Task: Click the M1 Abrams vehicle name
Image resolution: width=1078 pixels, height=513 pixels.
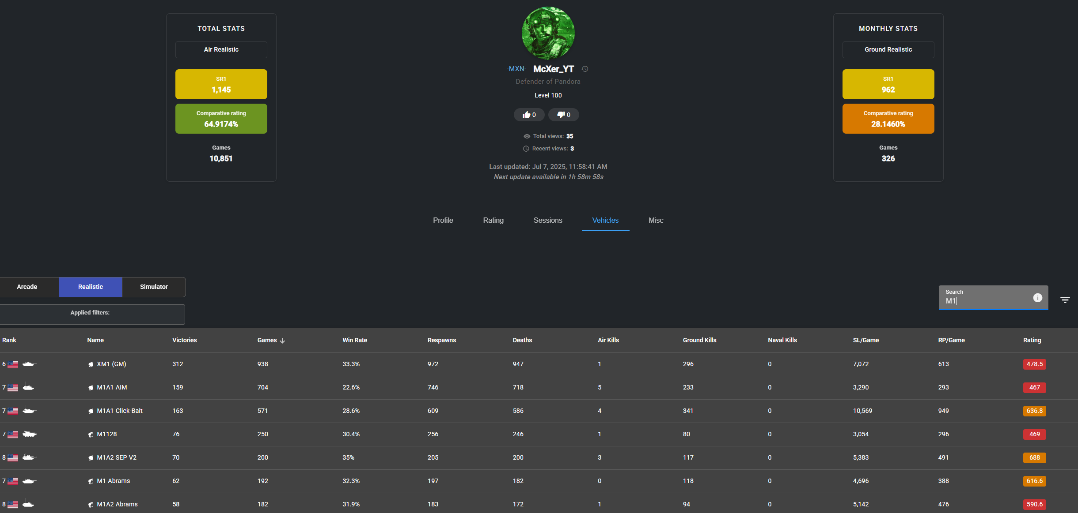Action: coord(114,481)
